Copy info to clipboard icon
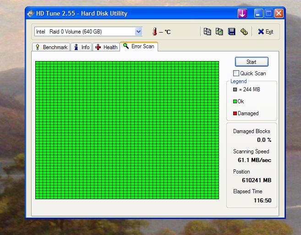This screenshot has width=301, height=235. coord(207,32)
